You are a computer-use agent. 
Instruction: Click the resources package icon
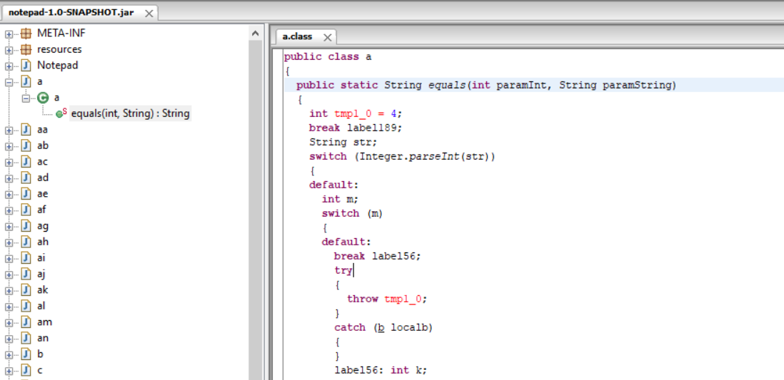coord(26,49)
